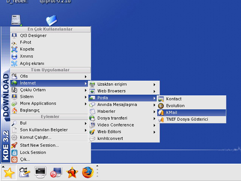Expand More Applications submenu arrow

pyautogui.click(x=86, y=104)
